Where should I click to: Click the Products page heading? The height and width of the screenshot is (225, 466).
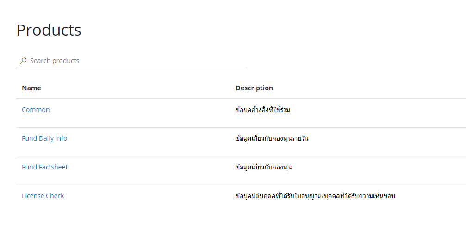[x=49, y=30]
